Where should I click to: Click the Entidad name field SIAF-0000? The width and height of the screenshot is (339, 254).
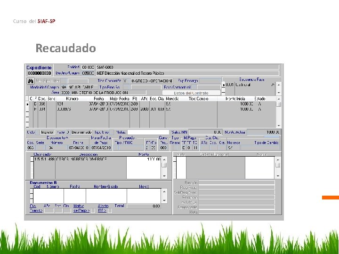[188, 67]
